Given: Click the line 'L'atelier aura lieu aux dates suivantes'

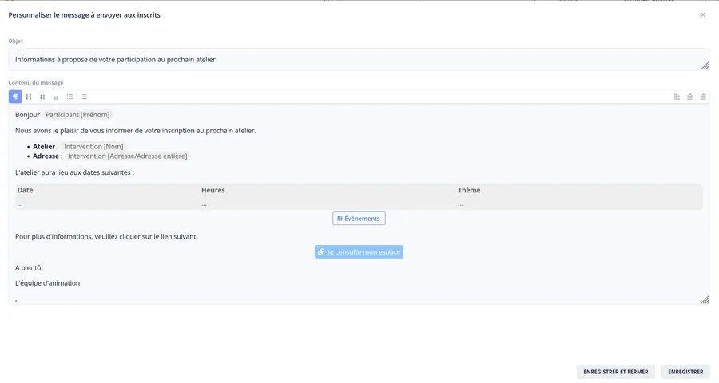Looking at the screenshot, I should tap(75, 172).
